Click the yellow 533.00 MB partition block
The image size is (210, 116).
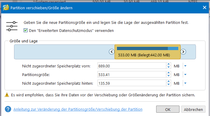(x=147, y=52)
